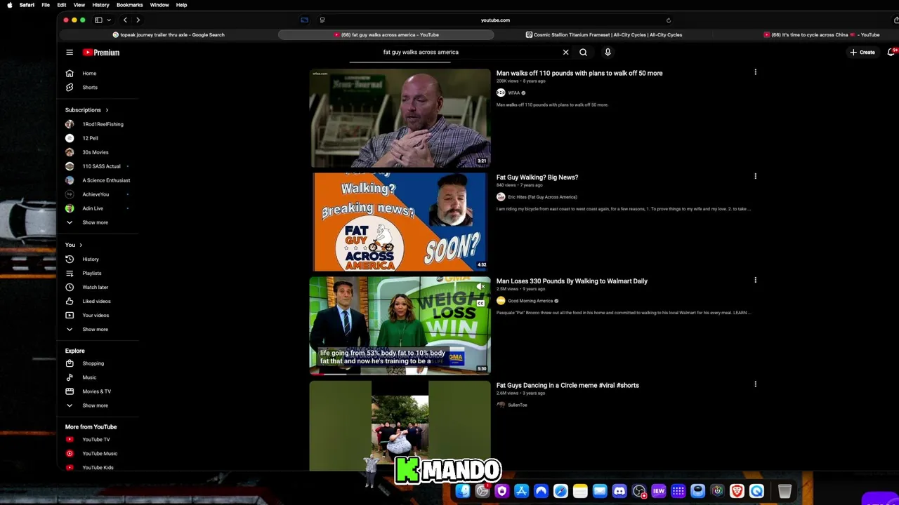Toggle the Safari sidebar button

click(98, 20)
